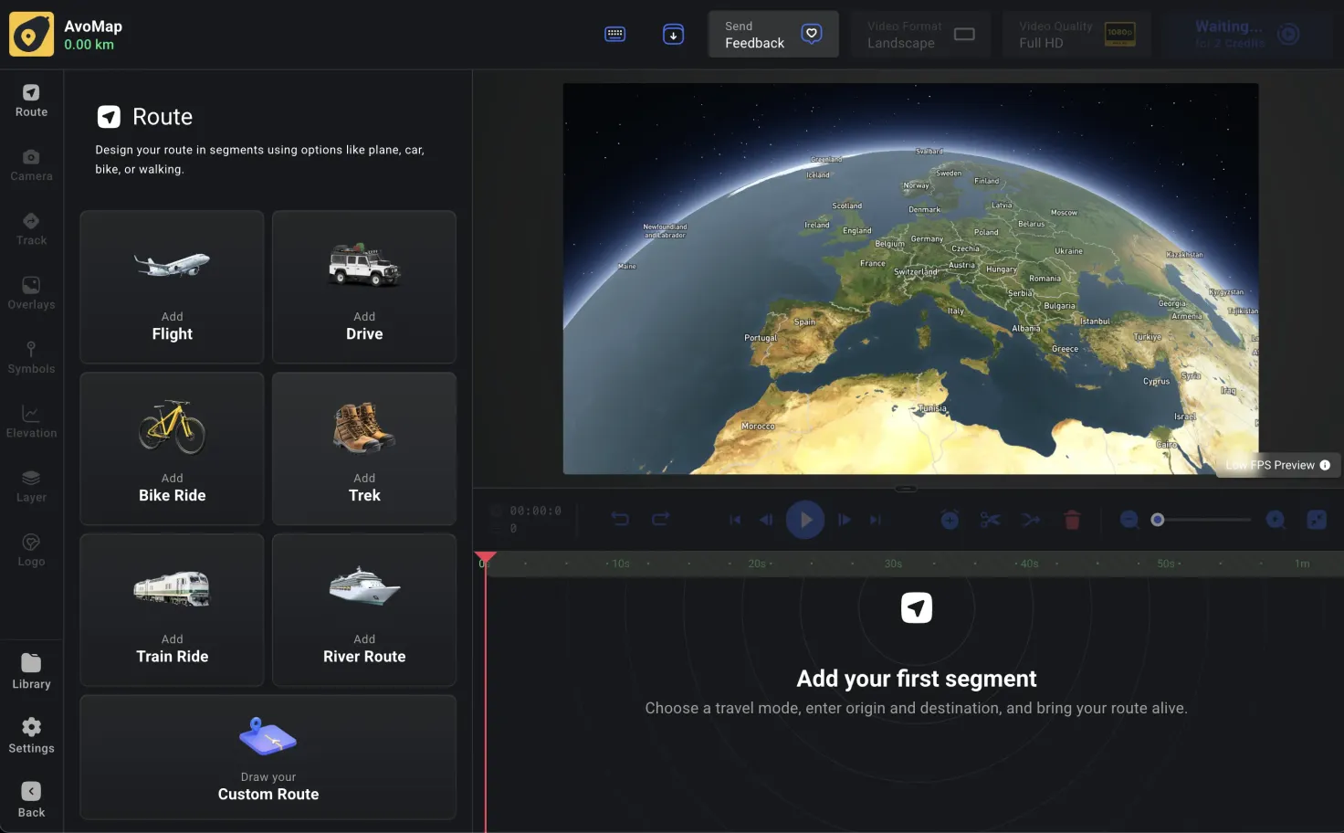This screenshot has height=833, width=1344.
Task: Add a Flight segment
Action: pos(172,287)
